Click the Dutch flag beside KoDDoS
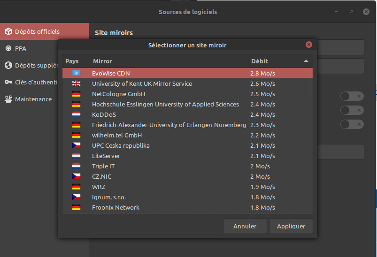The width and height of the screenshot is (377, 257). click(76, 114)
